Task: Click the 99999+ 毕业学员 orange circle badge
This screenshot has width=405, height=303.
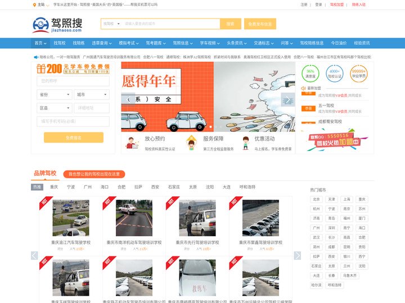Action: 358,74
